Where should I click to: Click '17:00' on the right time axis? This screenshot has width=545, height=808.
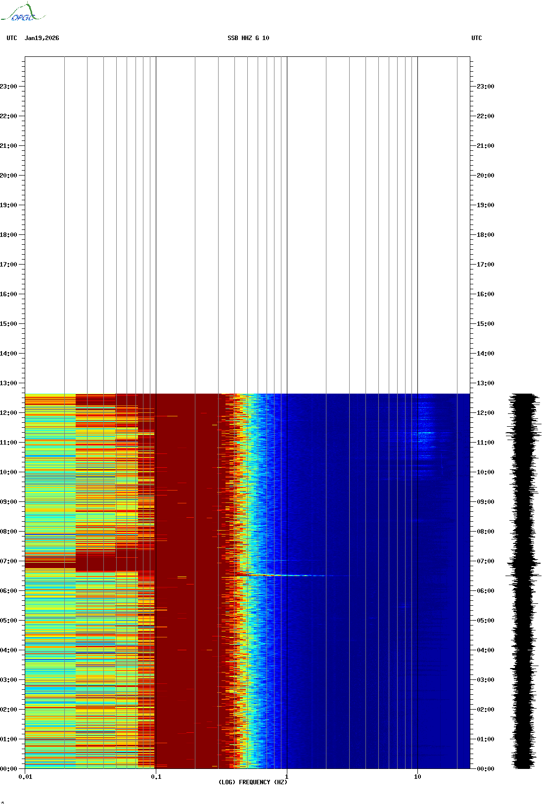[486, 265]
